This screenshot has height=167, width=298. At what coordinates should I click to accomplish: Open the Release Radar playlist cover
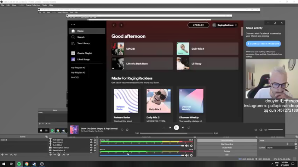click(126, 101)
